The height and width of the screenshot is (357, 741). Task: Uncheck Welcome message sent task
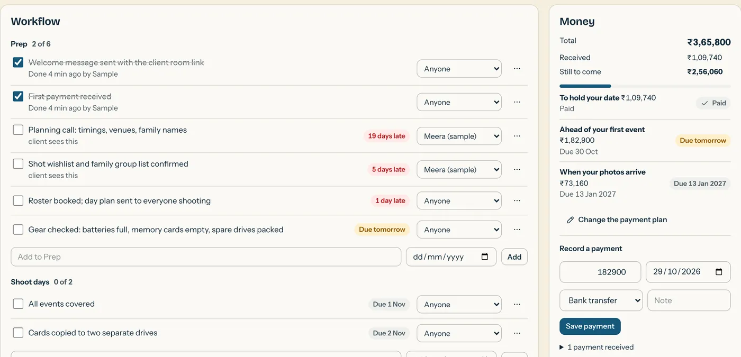(18, 62)
